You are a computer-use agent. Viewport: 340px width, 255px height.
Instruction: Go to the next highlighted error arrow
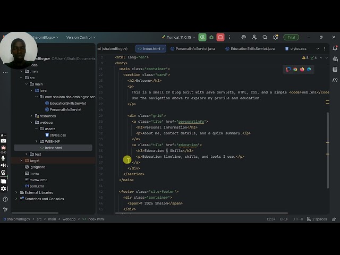point(326,58)
